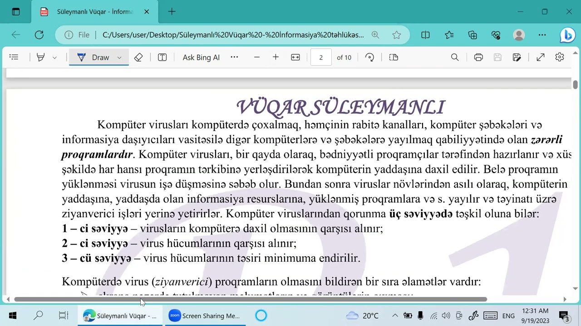Click the horizontal scrollbar thumb

(251, 299)
